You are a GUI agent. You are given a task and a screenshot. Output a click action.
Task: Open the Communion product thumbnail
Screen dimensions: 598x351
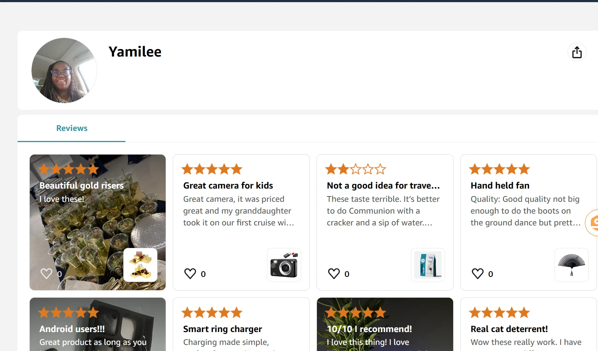point(428,265)
